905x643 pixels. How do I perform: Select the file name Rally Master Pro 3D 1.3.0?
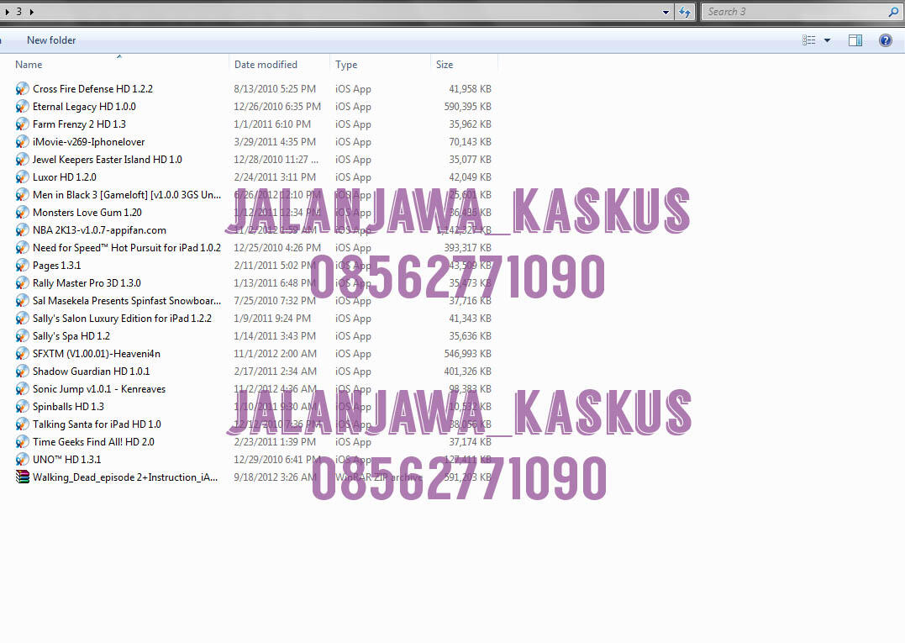87,283
